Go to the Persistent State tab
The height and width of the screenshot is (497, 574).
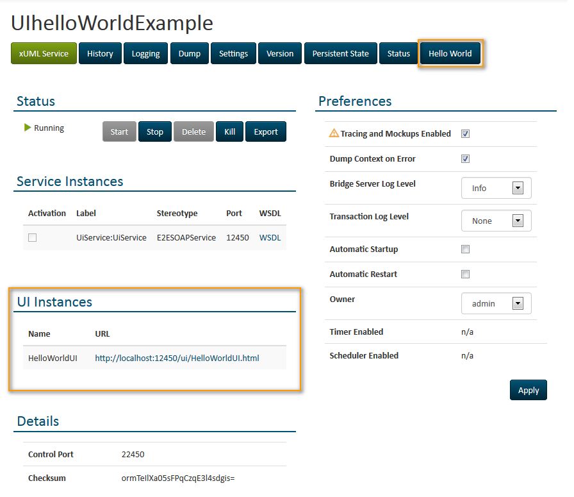[340, 54]
